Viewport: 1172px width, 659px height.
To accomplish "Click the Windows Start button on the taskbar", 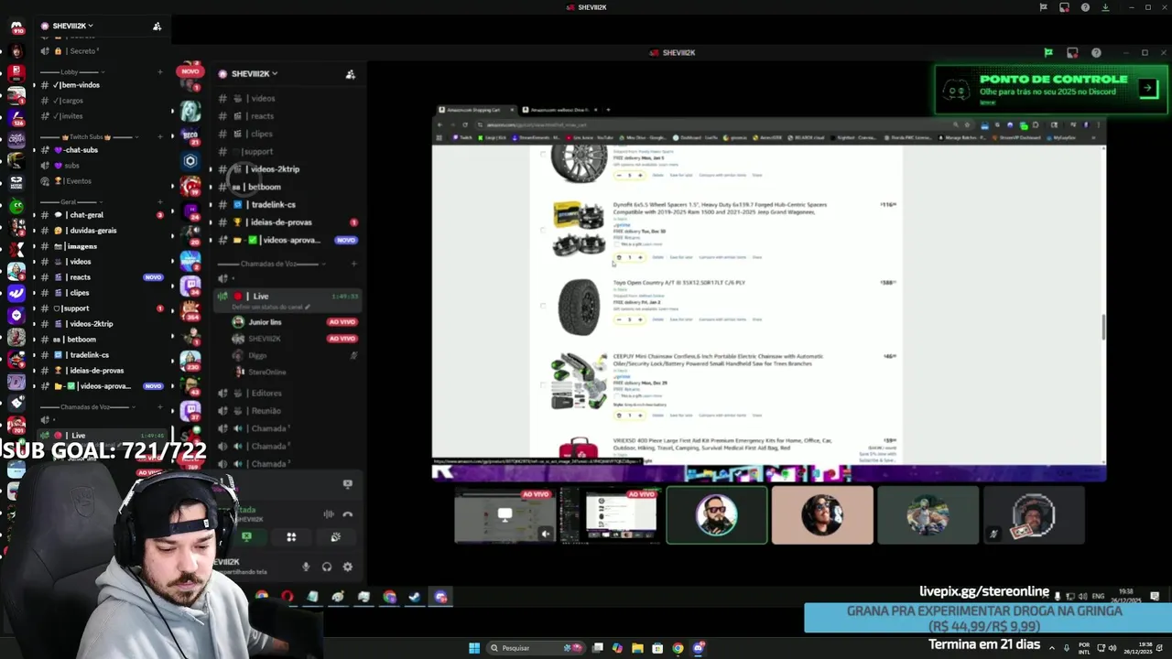I will 474,648.
